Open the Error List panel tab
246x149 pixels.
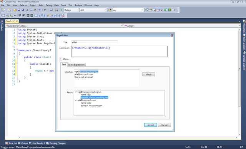[x=11, y=143]
